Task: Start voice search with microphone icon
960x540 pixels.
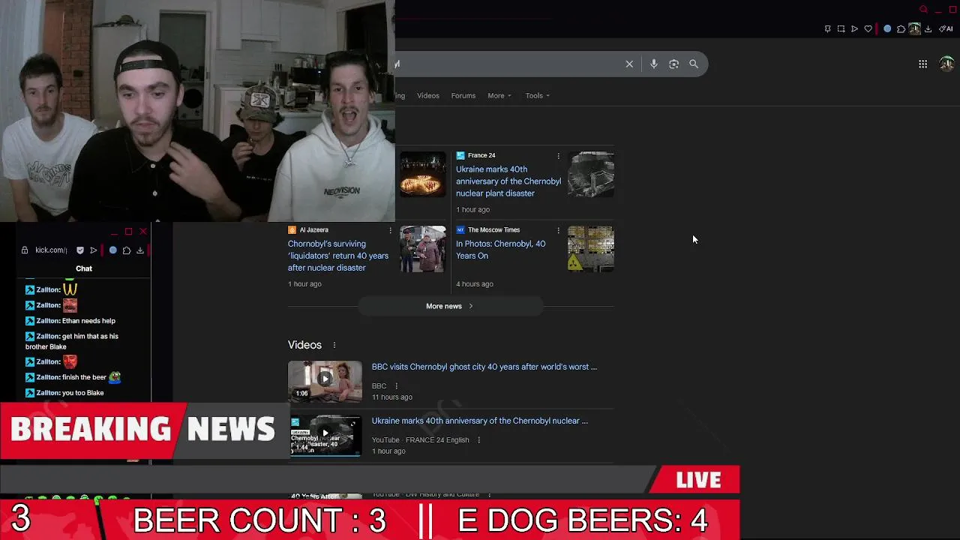Action: coord(654,64)
